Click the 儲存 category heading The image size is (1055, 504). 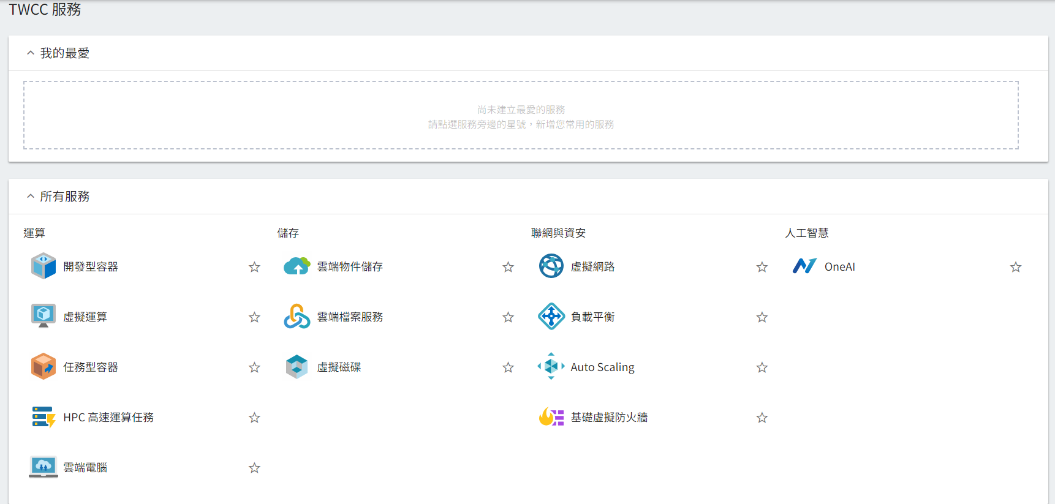pos(288,233)
